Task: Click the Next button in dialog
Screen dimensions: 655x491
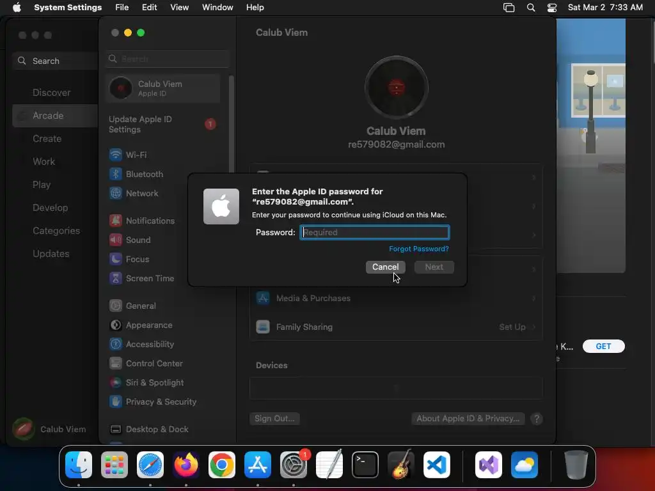Action: tap(434, 267)
